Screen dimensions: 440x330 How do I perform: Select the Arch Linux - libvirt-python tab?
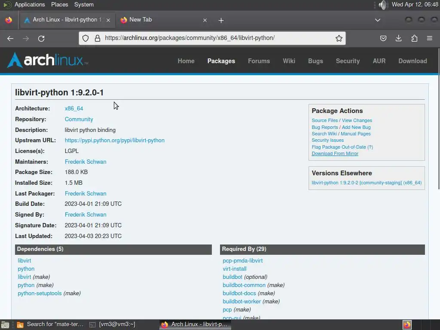tap(67, 20)
